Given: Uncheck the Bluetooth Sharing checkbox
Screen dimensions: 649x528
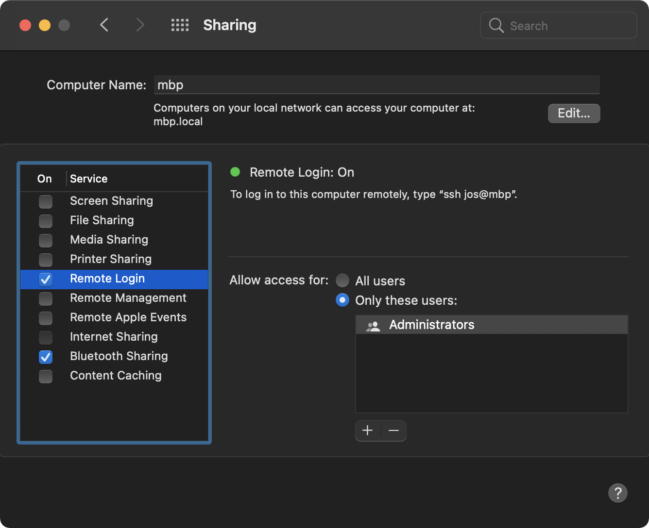Looking at the screenshot, I should [46, 357].
